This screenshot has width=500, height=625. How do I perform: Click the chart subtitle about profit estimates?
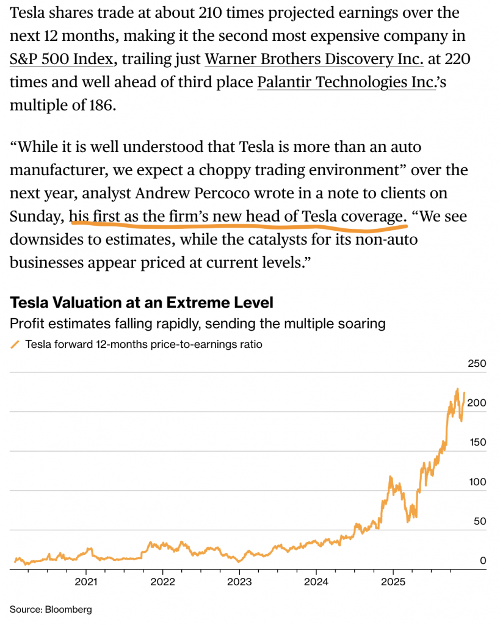(198, 323)
